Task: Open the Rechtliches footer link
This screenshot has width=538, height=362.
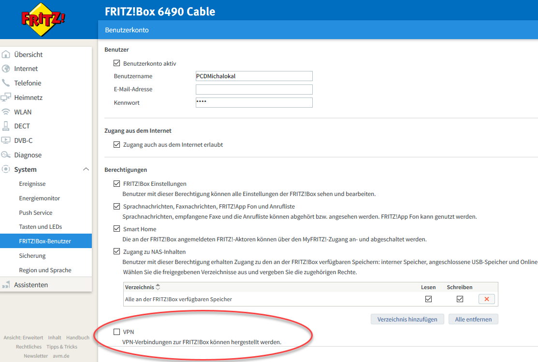Action: [29, 347]
